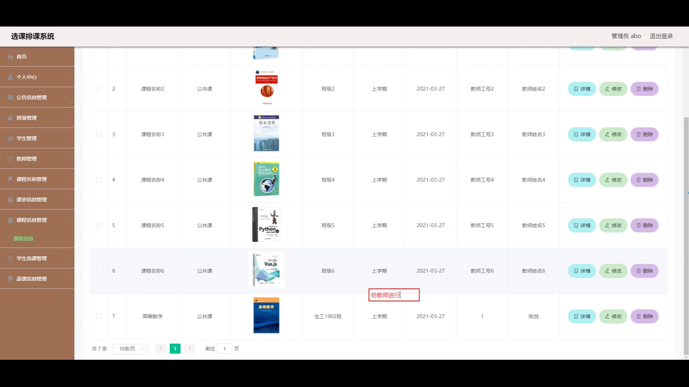Click 删除 trash button for 高等数学

(x=644, y=316)
